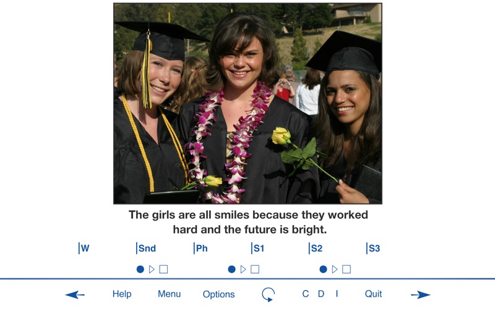This screenshot has width=495, height=309.
Task: Open Options
Action: tap(218, 294)
